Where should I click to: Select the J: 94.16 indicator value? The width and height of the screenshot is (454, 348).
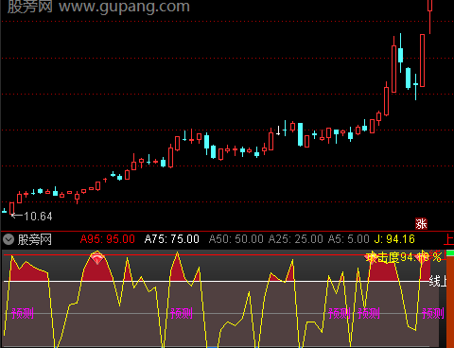click(394, 239)
